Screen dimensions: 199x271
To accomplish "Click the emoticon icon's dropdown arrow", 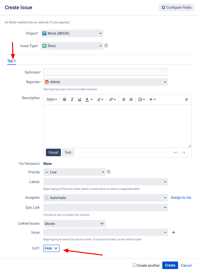I will click(144, 99).
